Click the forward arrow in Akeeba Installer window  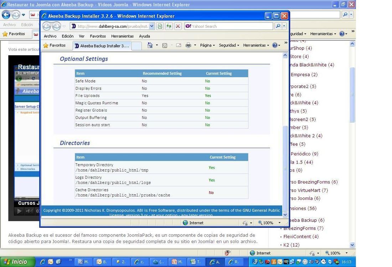click(x=57, y=26)
